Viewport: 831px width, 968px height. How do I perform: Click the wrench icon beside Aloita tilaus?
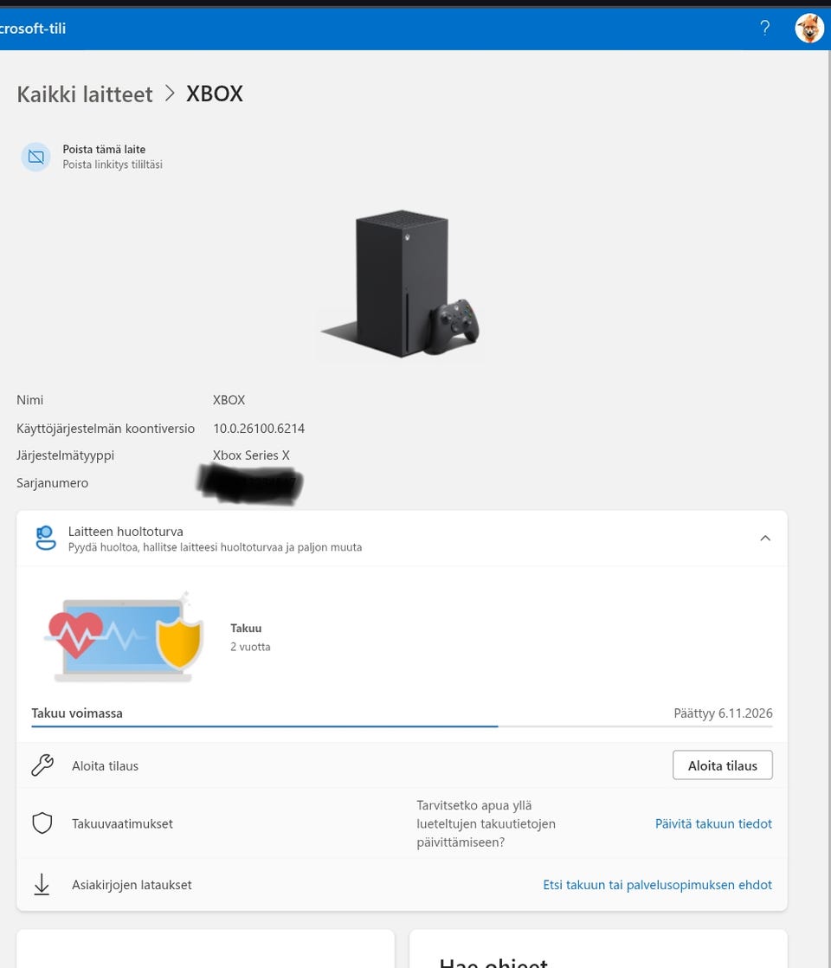click(42, 765)
